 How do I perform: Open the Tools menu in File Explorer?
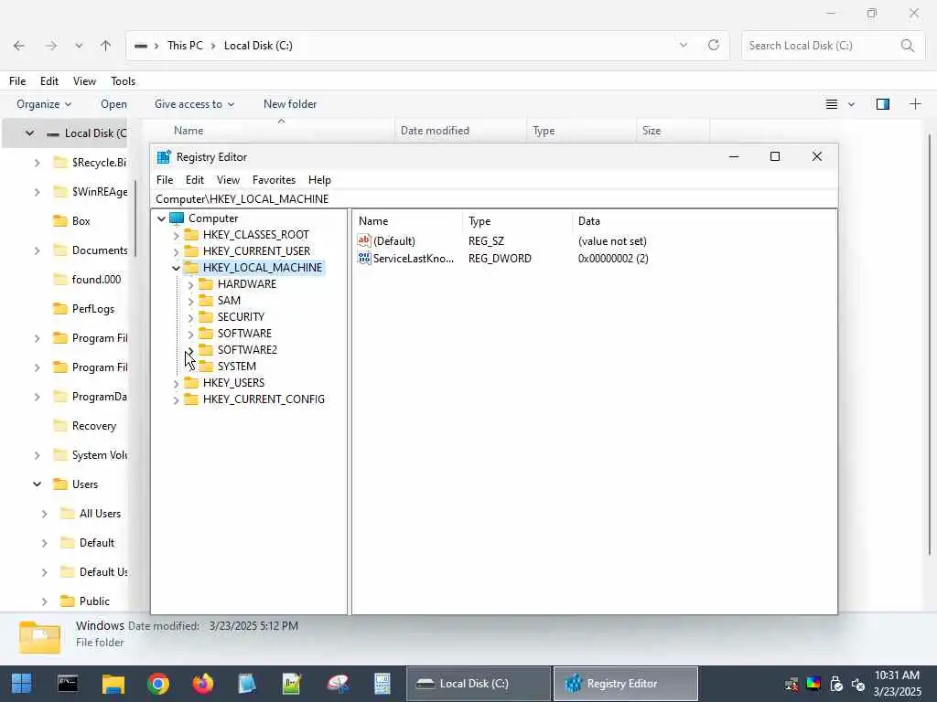point(124,81)
